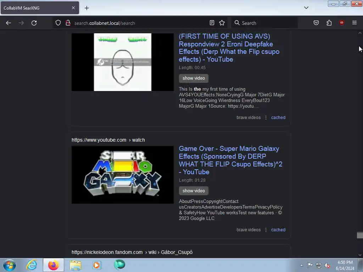
Task: Open the Respondview 2 Eroni Deepfake result title
Action: pos(229,48)
